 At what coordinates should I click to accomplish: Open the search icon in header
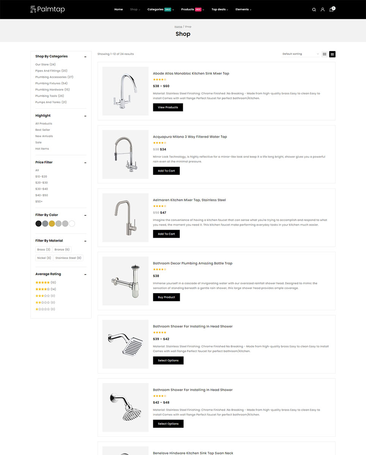click(314, 9)
